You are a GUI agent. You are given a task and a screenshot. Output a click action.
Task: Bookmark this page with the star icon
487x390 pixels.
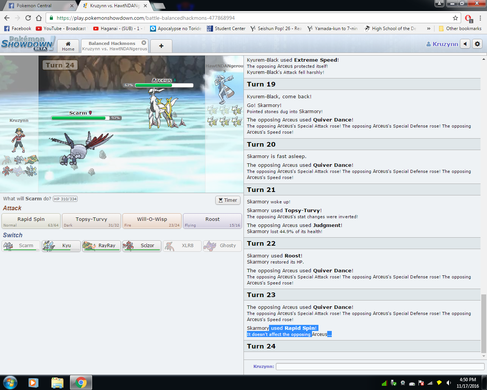tap(455, 18)
